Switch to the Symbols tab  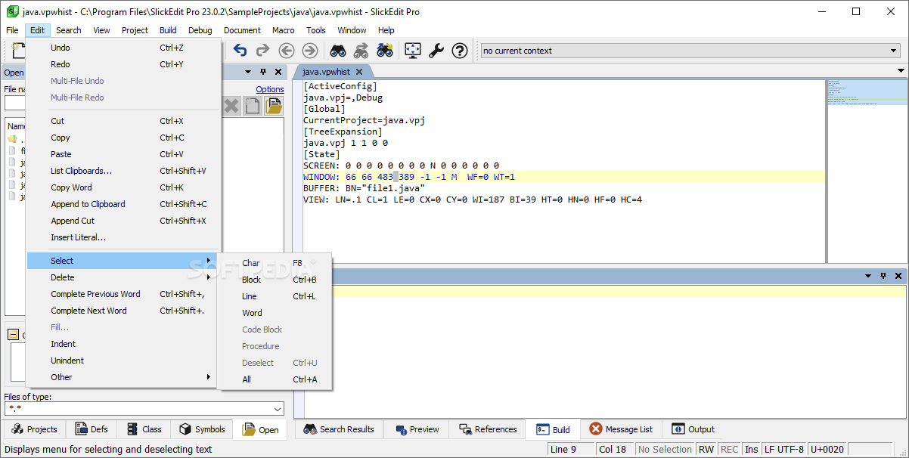[202, 429]
